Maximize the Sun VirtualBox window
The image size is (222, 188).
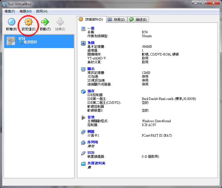point(203,3)
